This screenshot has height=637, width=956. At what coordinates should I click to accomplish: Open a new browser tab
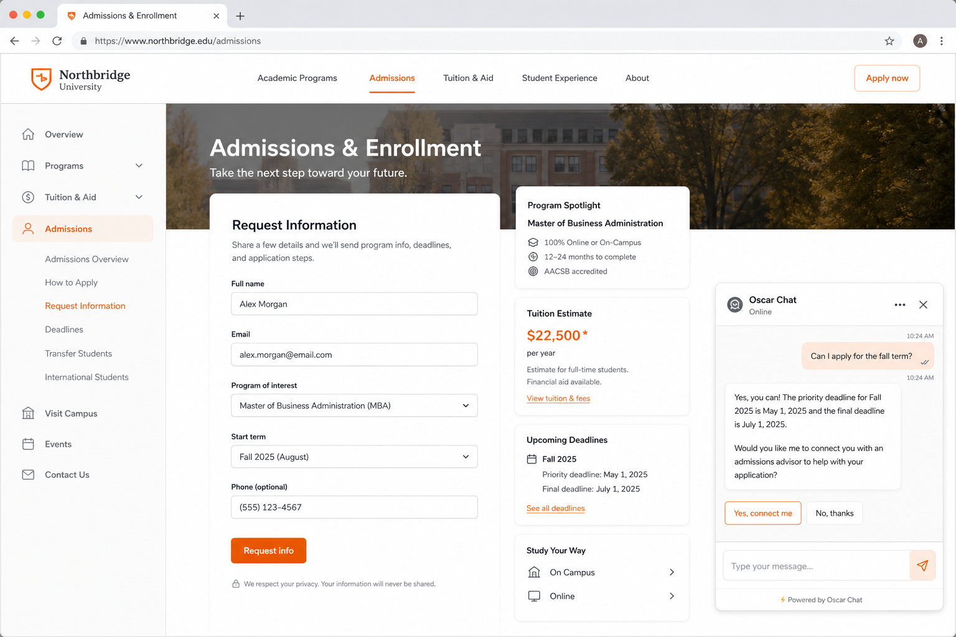(x=240, y=16)
